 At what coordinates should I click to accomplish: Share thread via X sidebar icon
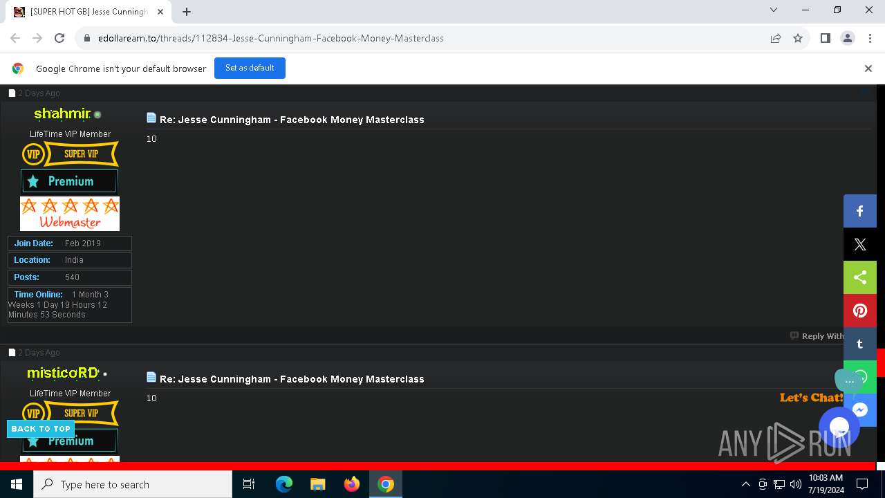point(860,244)
